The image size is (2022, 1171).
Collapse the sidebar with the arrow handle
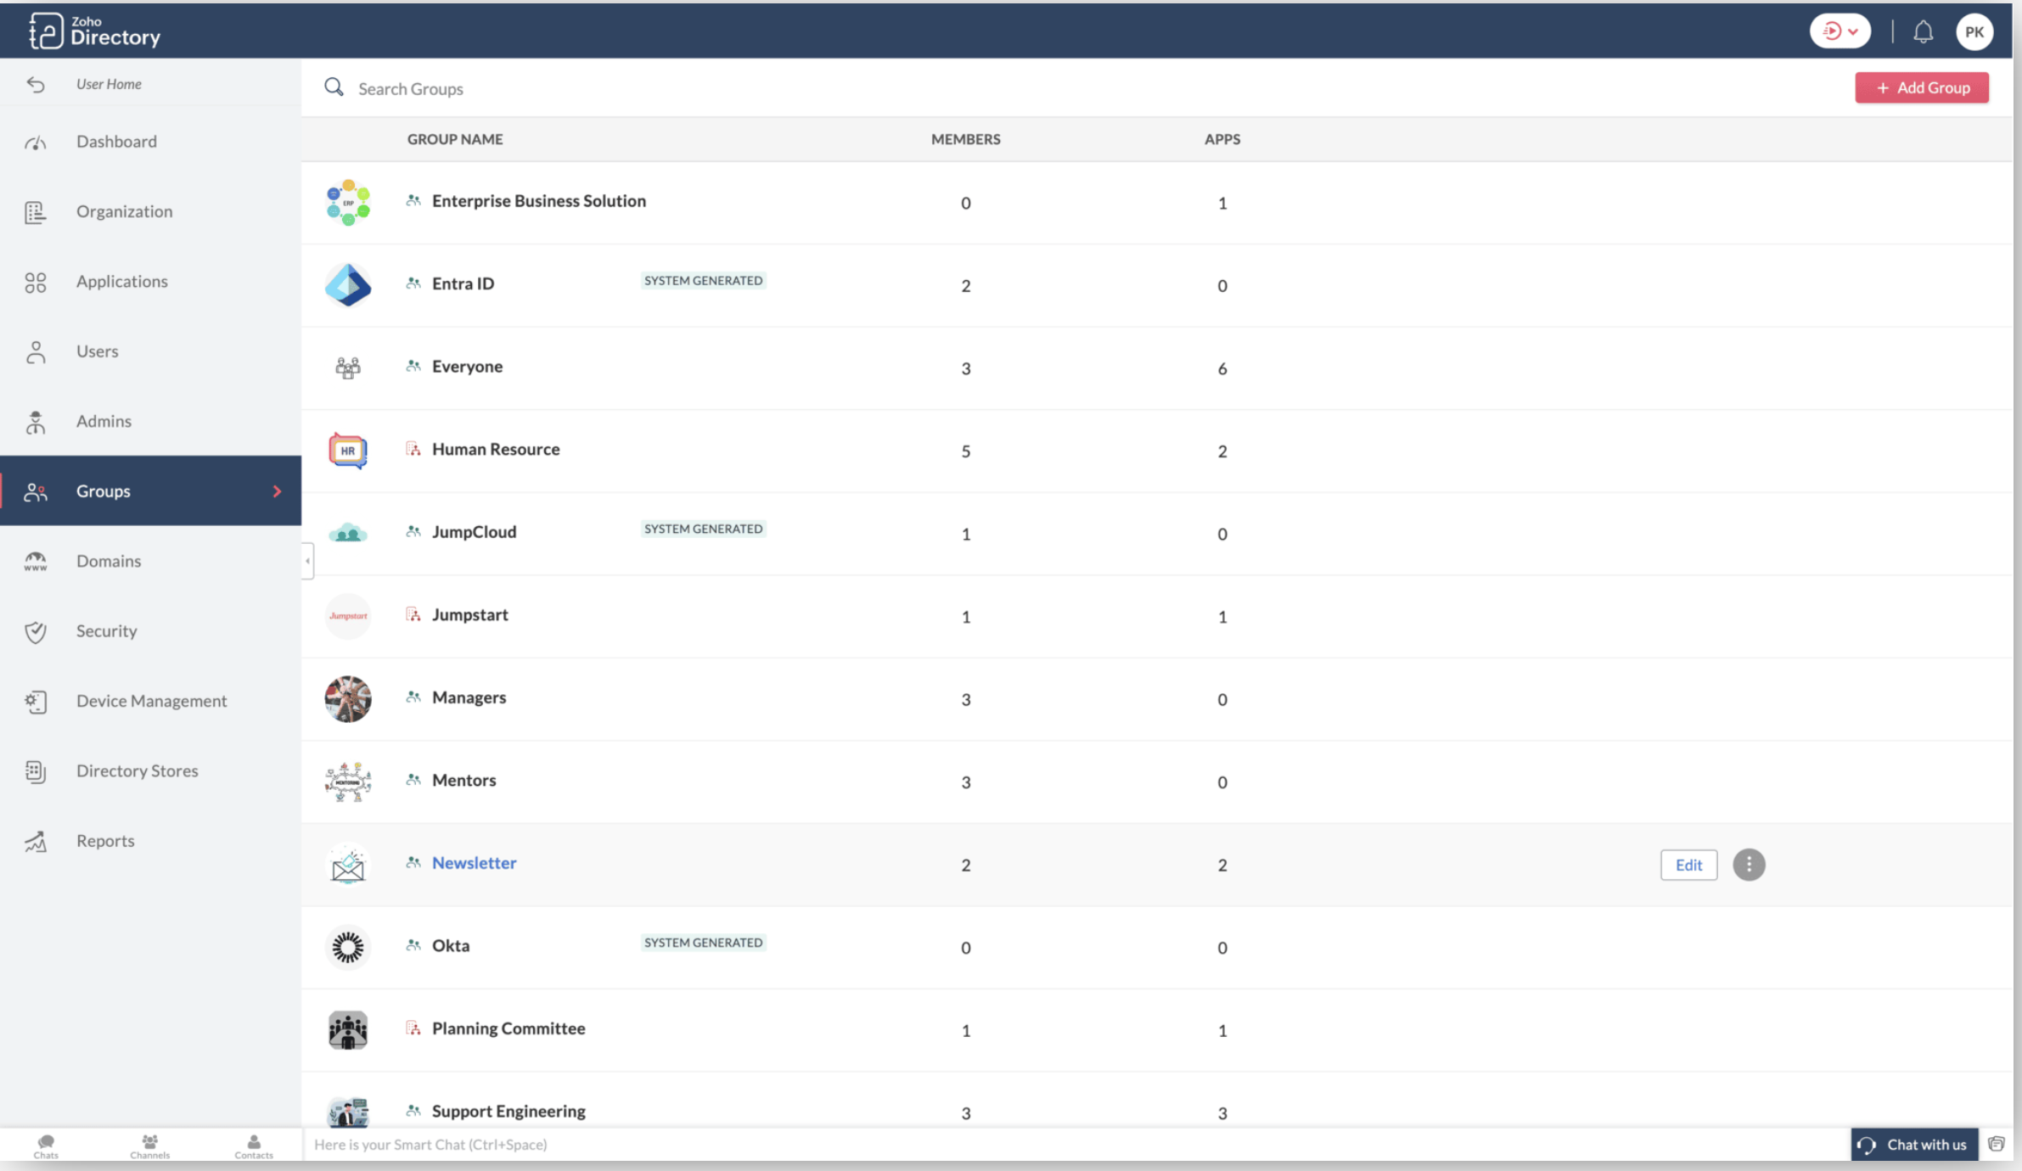pyautogui.click(x=306, y=561)
